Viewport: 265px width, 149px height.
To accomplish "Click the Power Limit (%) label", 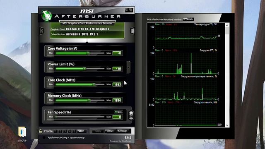I will 61,64.
